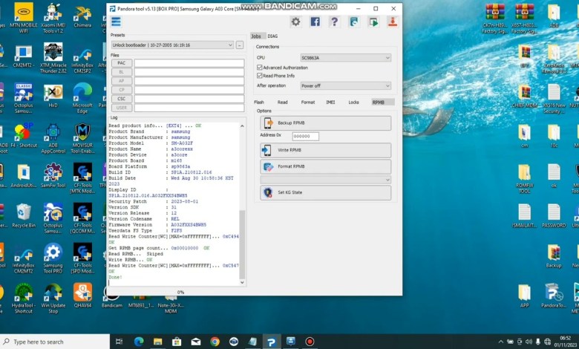Image resolution: width=579 pixels, height=349 pixels.
Task: Expand the CPU dropdown showing SC9863A
Action: click(x=345, y=57)
